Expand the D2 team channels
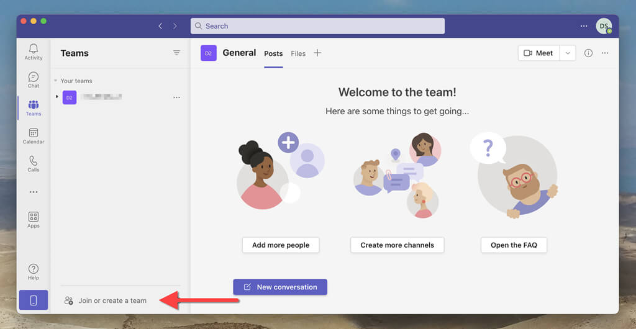This screenshot has width=636, height=329. click(57, 97)
